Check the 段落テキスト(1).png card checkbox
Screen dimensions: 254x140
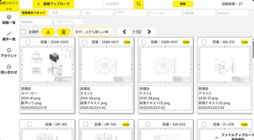[144, 42]
